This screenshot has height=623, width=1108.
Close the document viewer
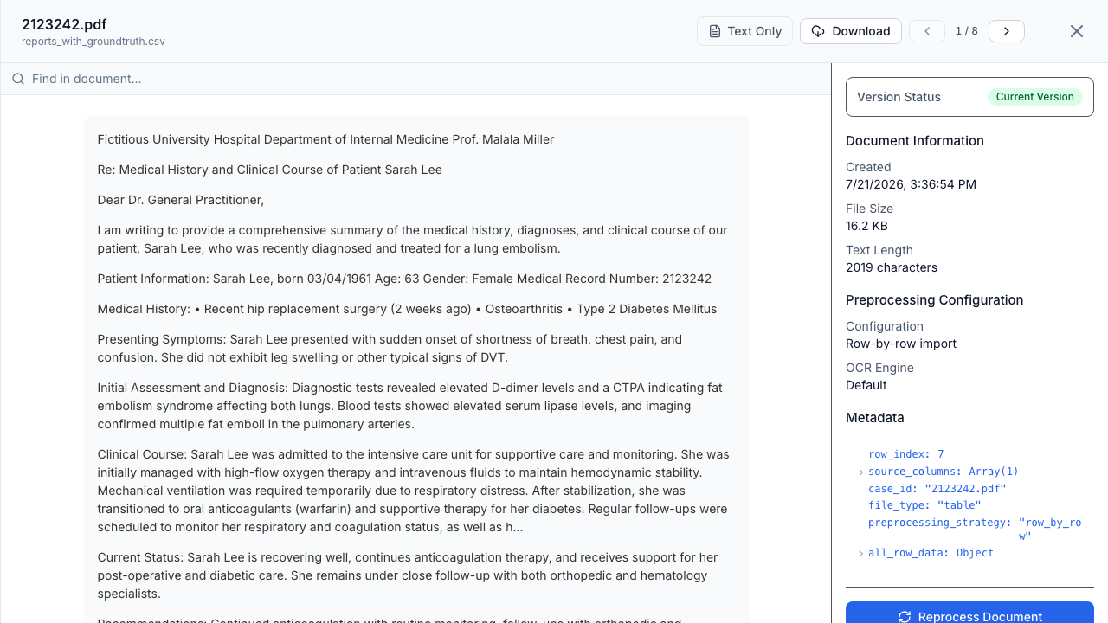pyautogui.click(x=1077, y=31)
